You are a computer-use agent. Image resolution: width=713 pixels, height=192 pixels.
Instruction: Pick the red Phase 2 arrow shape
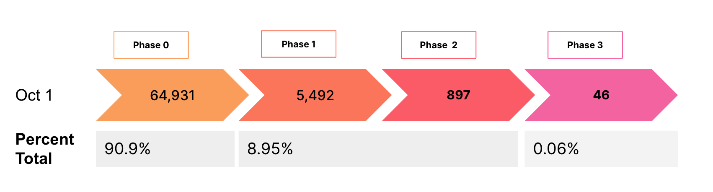[x=459, y=95]
